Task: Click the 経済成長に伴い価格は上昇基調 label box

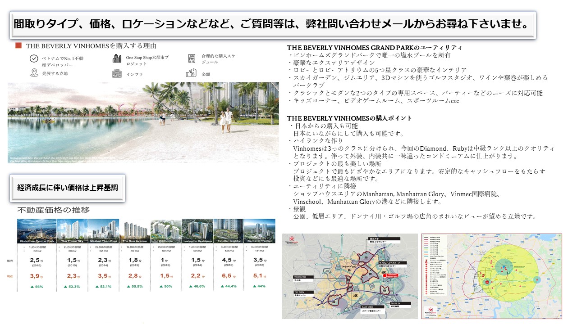Action: point(67,187)
